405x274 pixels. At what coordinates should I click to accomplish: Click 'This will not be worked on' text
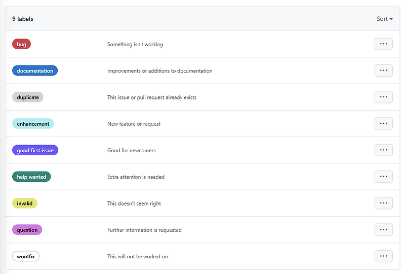(x=137, y=256)
